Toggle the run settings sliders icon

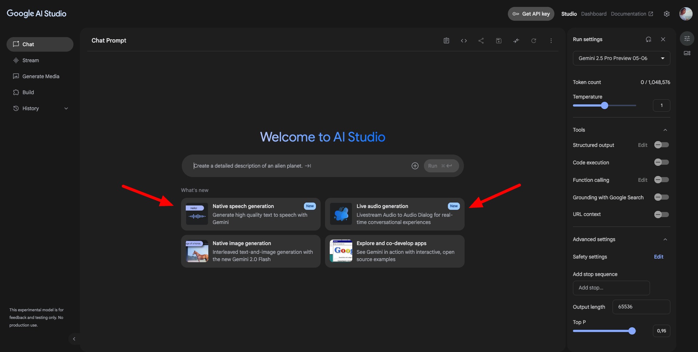pyautogui.click(x=687, y=39)
